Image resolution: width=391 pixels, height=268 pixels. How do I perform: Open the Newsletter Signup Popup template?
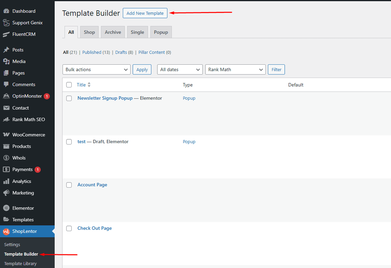point(105,98)
